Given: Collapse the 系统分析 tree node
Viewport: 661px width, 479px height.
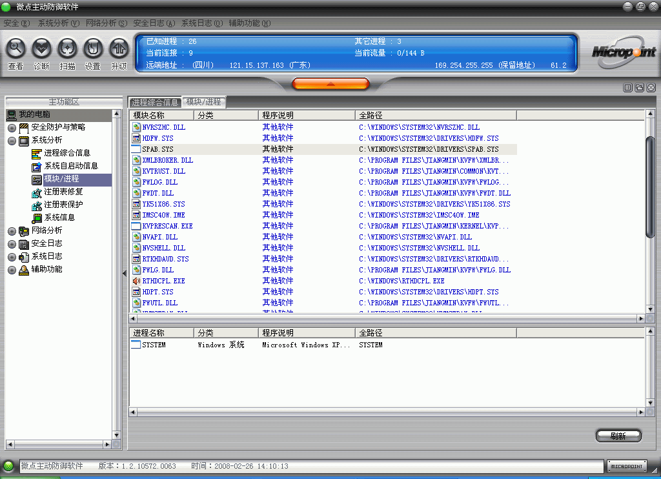Looking at the screenshot, I should pyautogui.click(x=12, y=141).
